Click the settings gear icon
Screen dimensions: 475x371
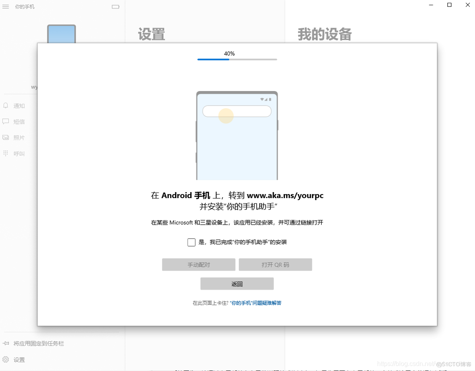[x=6, y=359]
